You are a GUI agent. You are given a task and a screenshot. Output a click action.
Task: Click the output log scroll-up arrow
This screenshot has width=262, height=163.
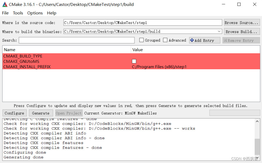257,121
